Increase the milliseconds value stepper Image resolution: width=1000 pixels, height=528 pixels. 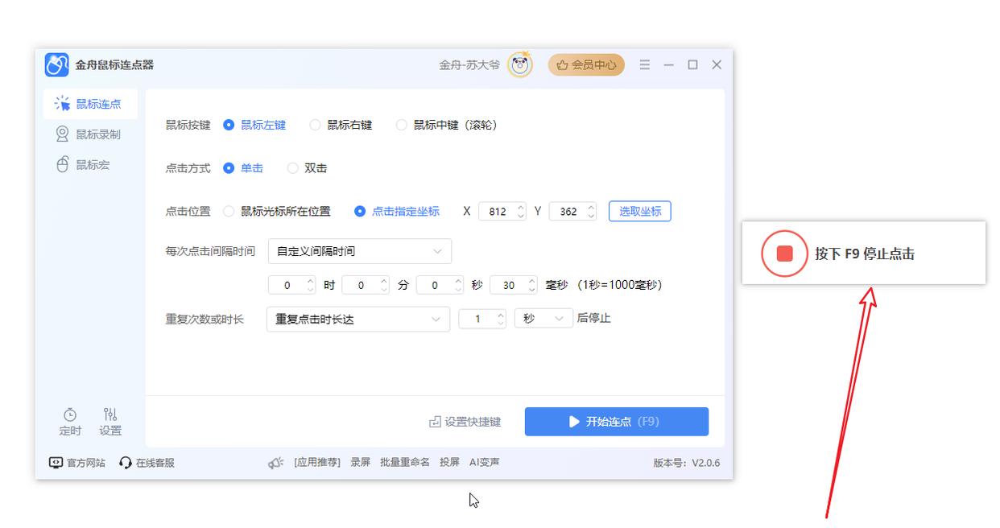click(532, 281)
